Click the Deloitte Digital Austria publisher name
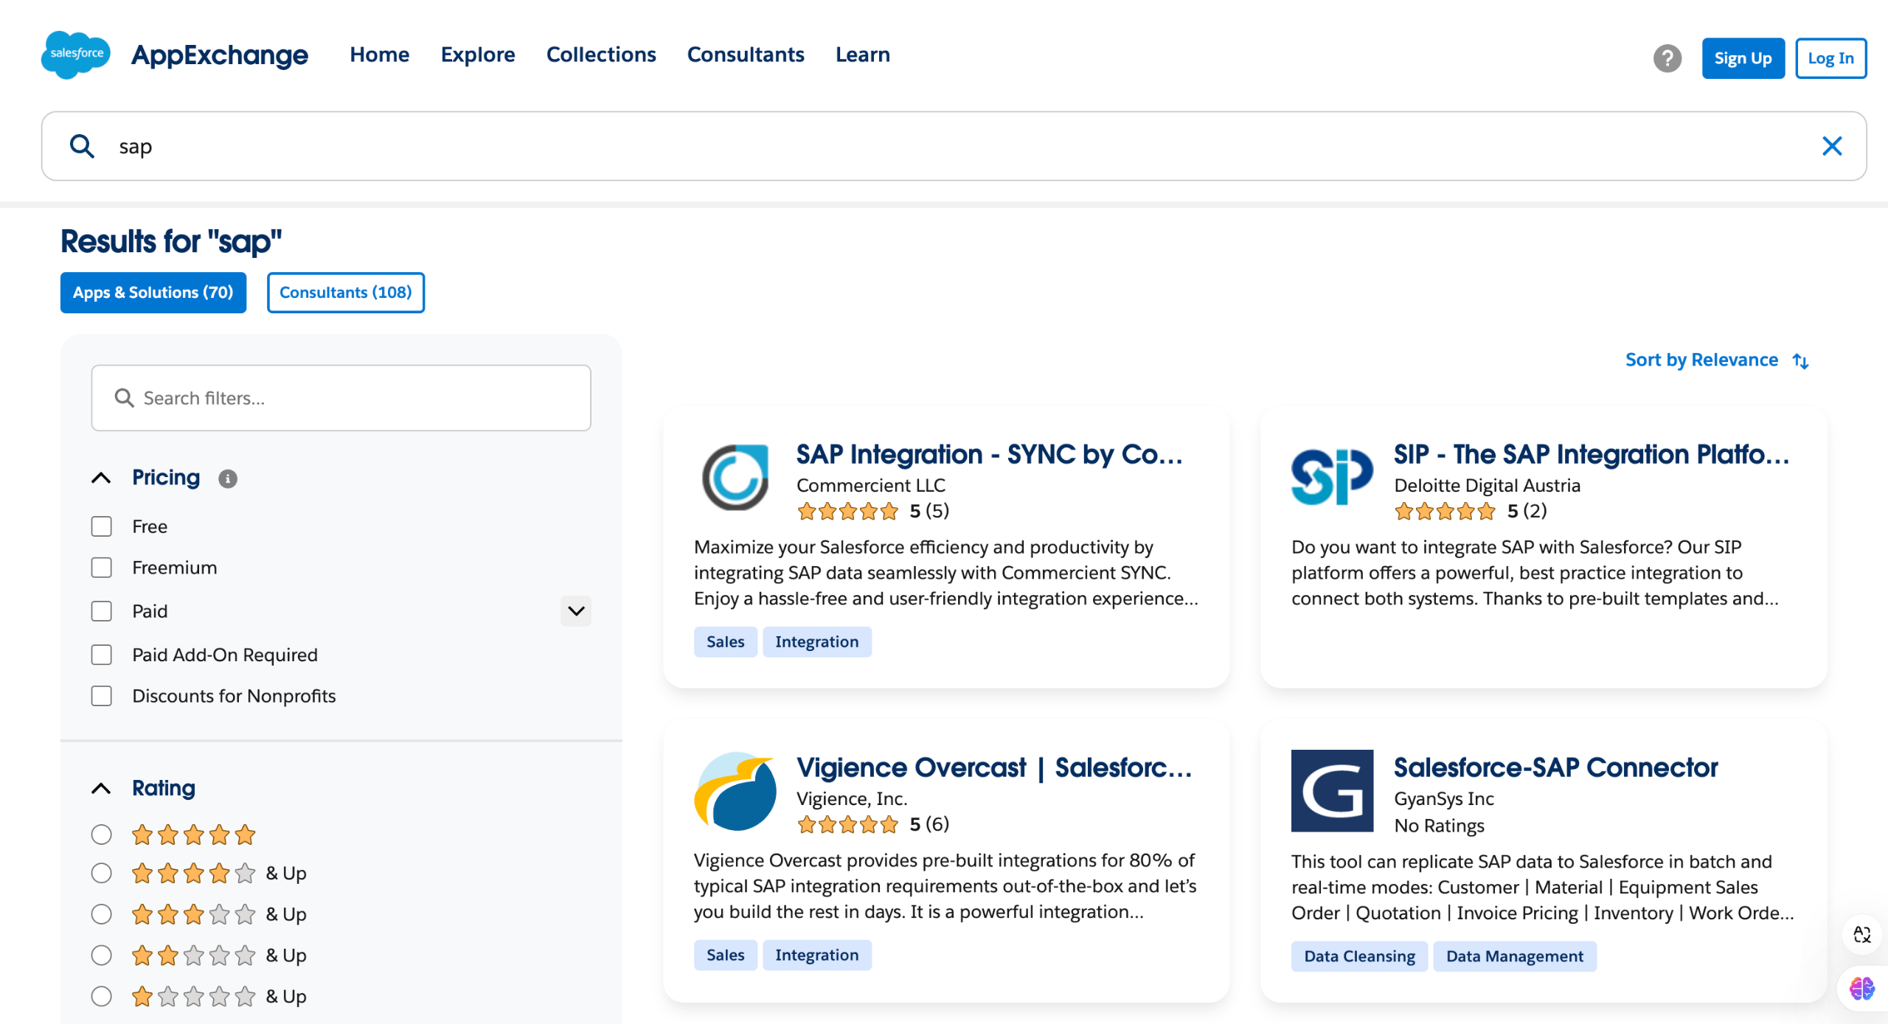 (x=1487, y=485)
